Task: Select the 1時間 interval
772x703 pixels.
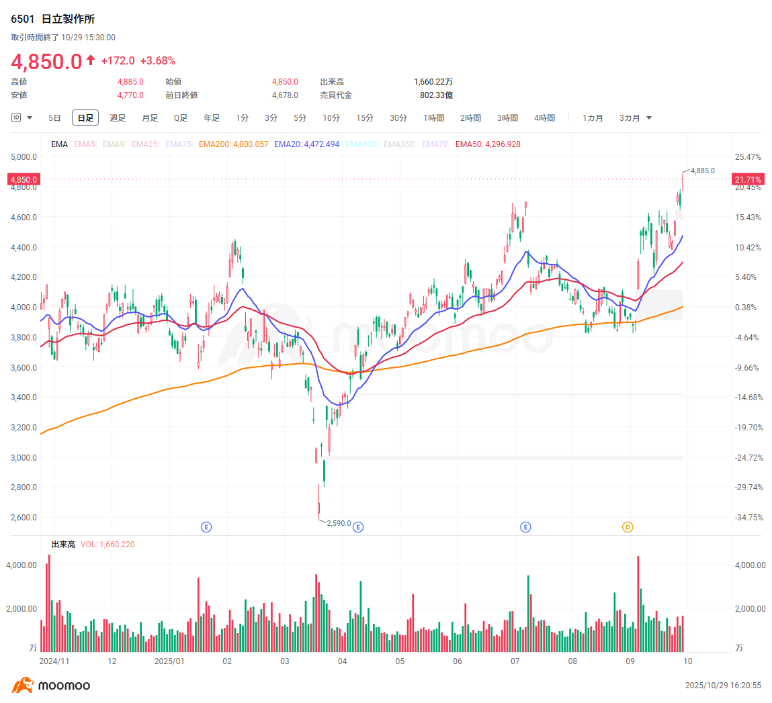Action: tap(434, 118)
